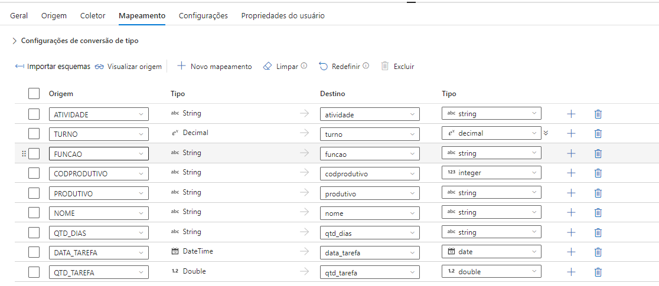
Task: Click the Redefinir info icon
Action: [x=366, y=66]
